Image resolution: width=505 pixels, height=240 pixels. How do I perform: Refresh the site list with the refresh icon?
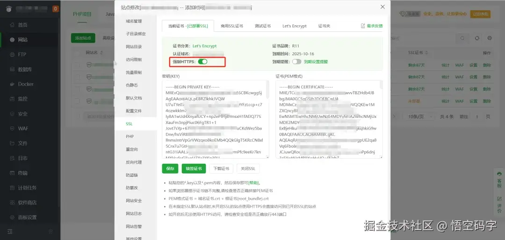point(477,38)
